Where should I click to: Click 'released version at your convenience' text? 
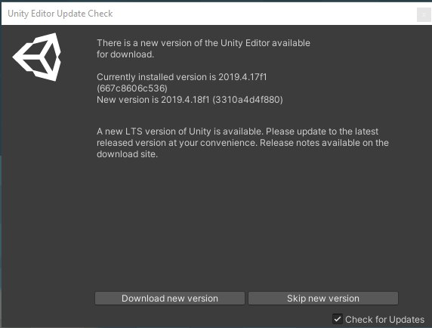pos(177,143)
